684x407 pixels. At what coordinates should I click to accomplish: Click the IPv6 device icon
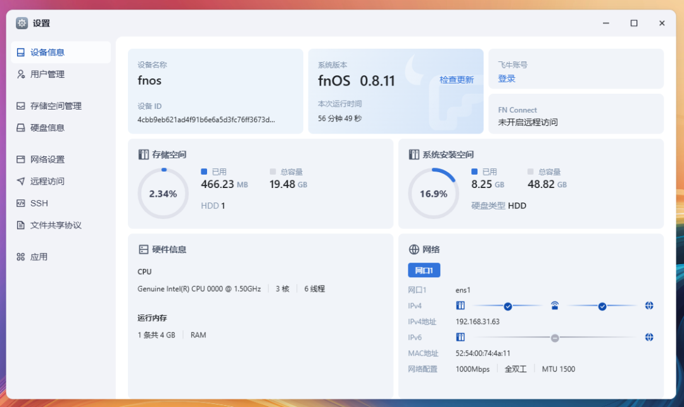[x=460, y=337]
